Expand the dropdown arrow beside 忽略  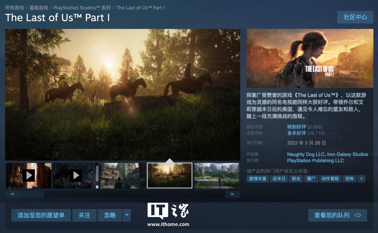(127, 215)
